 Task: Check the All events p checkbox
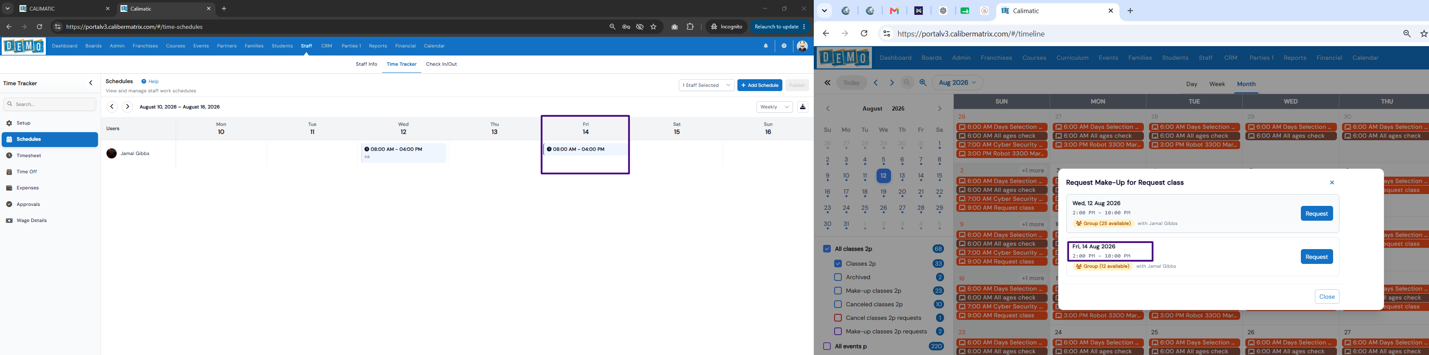[827, 347]
